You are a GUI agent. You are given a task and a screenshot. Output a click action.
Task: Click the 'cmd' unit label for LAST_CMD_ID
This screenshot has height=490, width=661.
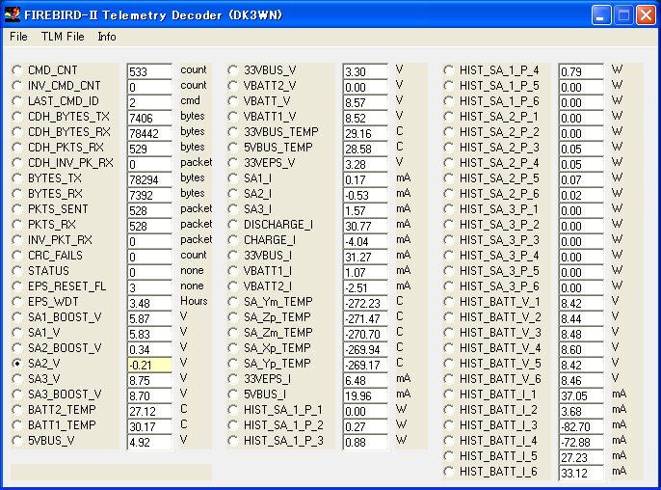[x=190, y=100]
